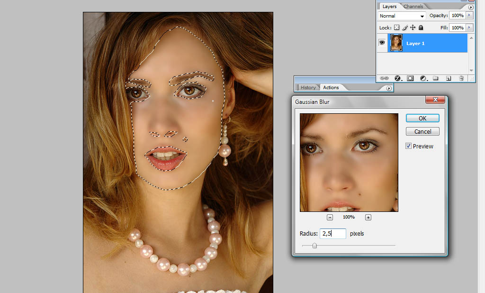This screenshot has height=293, width=485.
Task: Delete layer with trash icon
Action: 461,78
